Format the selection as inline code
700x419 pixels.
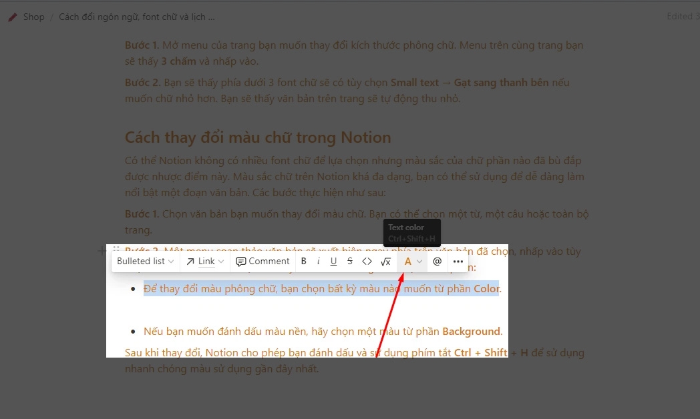[x=367, y=261]
